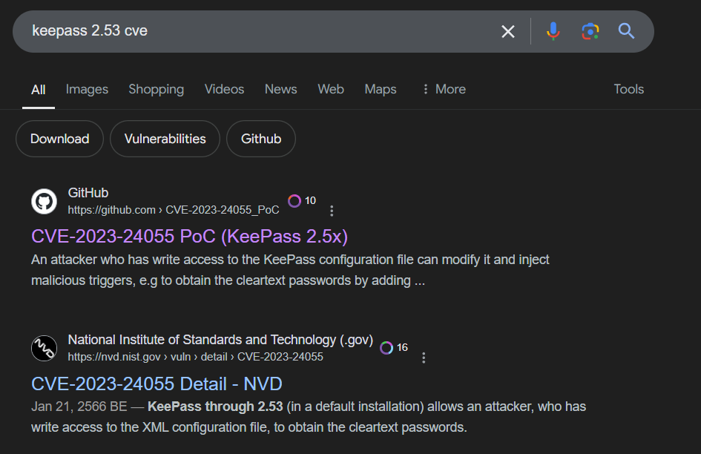701x454 pixels.
Task: Click the GitHub site name
Action: click(88, 193)
